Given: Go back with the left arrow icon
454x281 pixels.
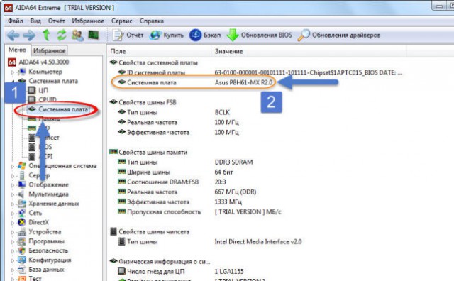Looking at the screenshot, I should point(13,35).
